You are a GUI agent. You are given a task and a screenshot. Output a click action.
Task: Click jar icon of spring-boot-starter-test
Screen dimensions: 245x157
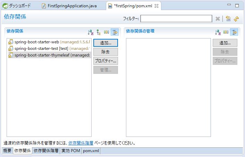click(11, 49)
